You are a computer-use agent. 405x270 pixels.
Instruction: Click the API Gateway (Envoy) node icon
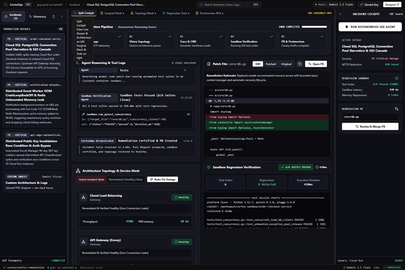point(83,242)
